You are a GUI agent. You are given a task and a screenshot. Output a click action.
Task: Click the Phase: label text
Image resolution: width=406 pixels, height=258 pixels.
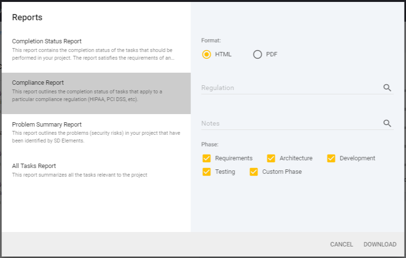click(210, 144)
